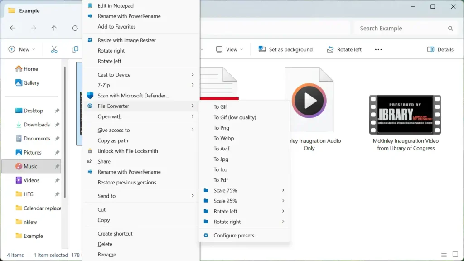The image size is (464, 261).
Task: Click the Back navigation button
Action: point(12,28)
